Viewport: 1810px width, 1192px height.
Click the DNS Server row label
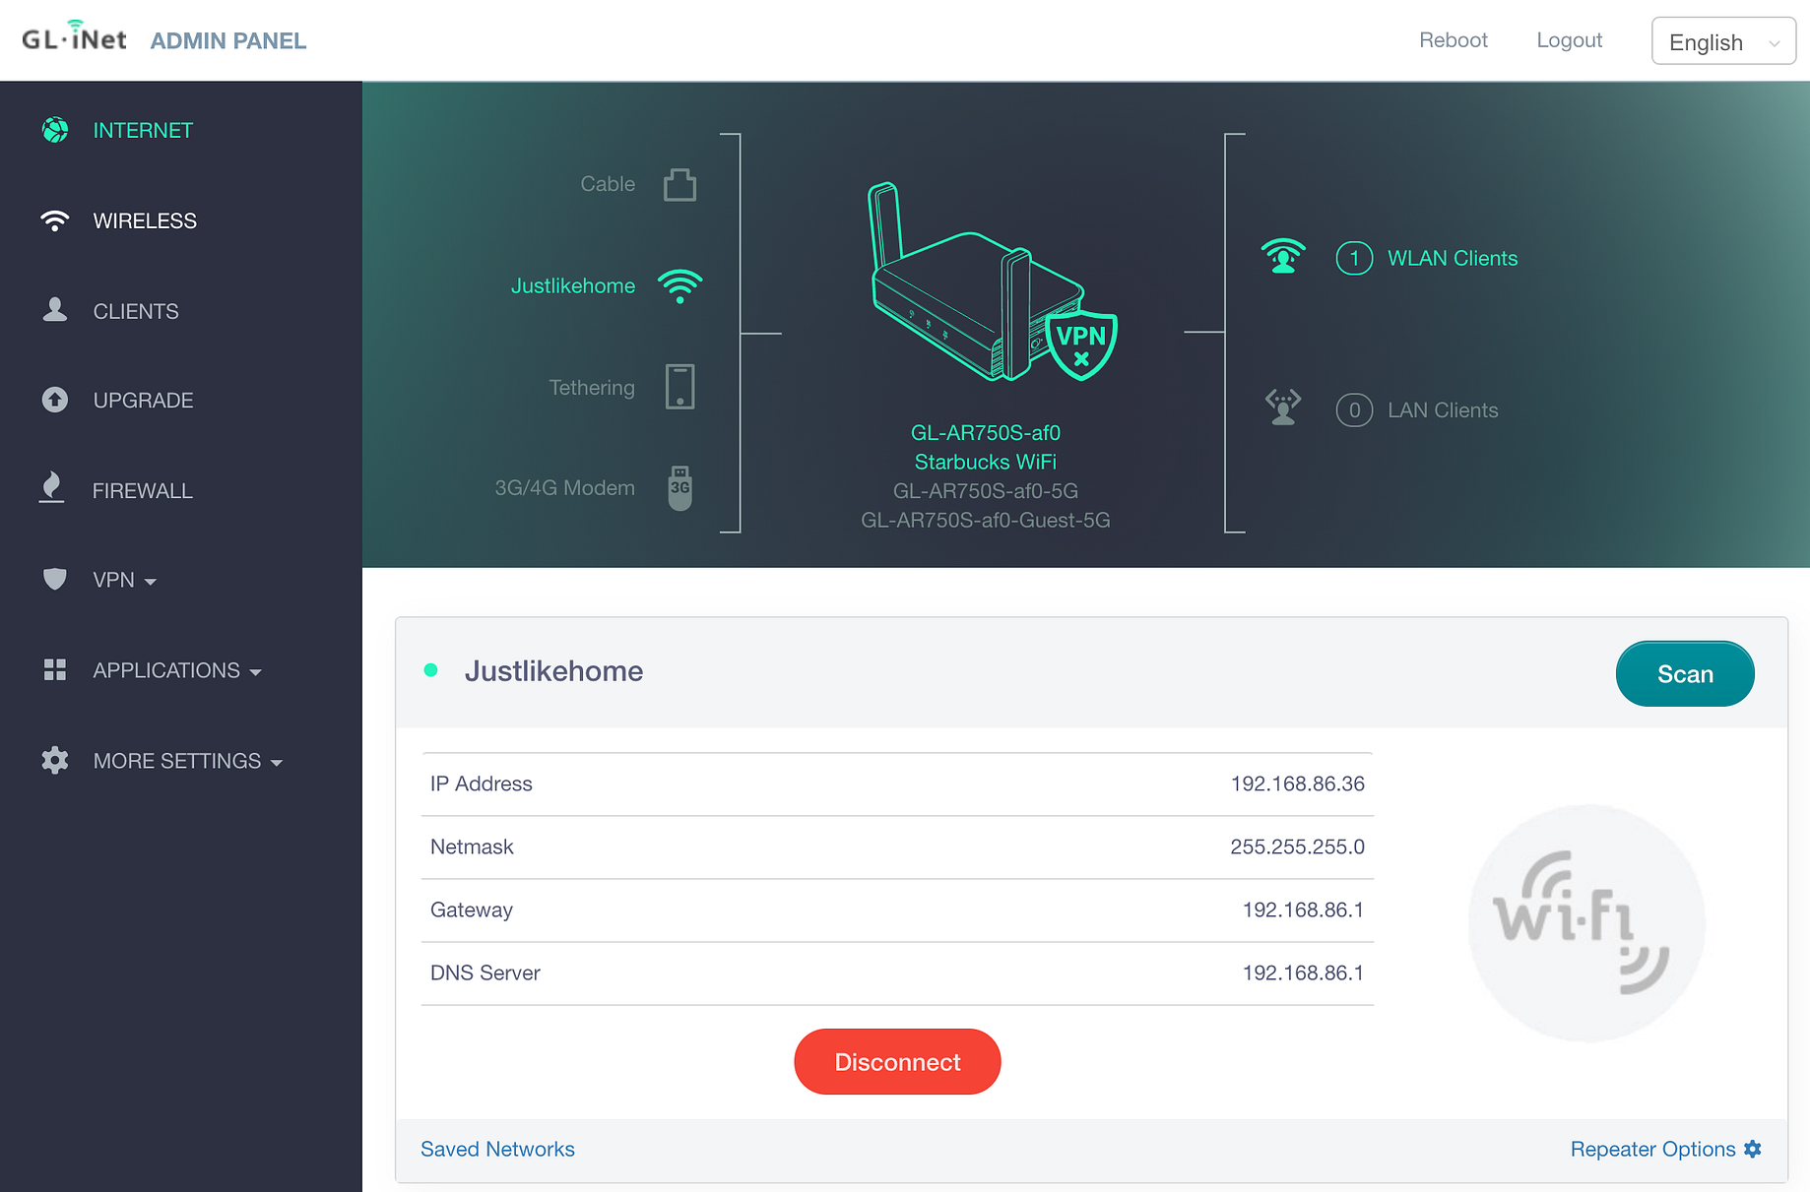click(485, 972)
